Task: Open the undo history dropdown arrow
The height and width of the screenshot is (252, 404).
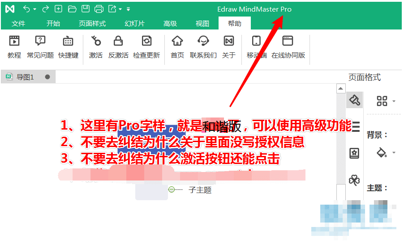Action: pyautogui.click(x=34, y=9)
